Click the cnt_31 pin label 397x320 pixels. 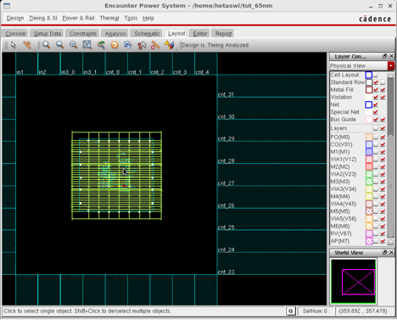(226, 94)
